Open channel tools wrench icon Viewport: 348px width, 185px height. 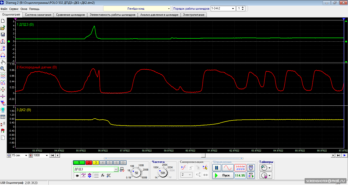coord(109,175)
